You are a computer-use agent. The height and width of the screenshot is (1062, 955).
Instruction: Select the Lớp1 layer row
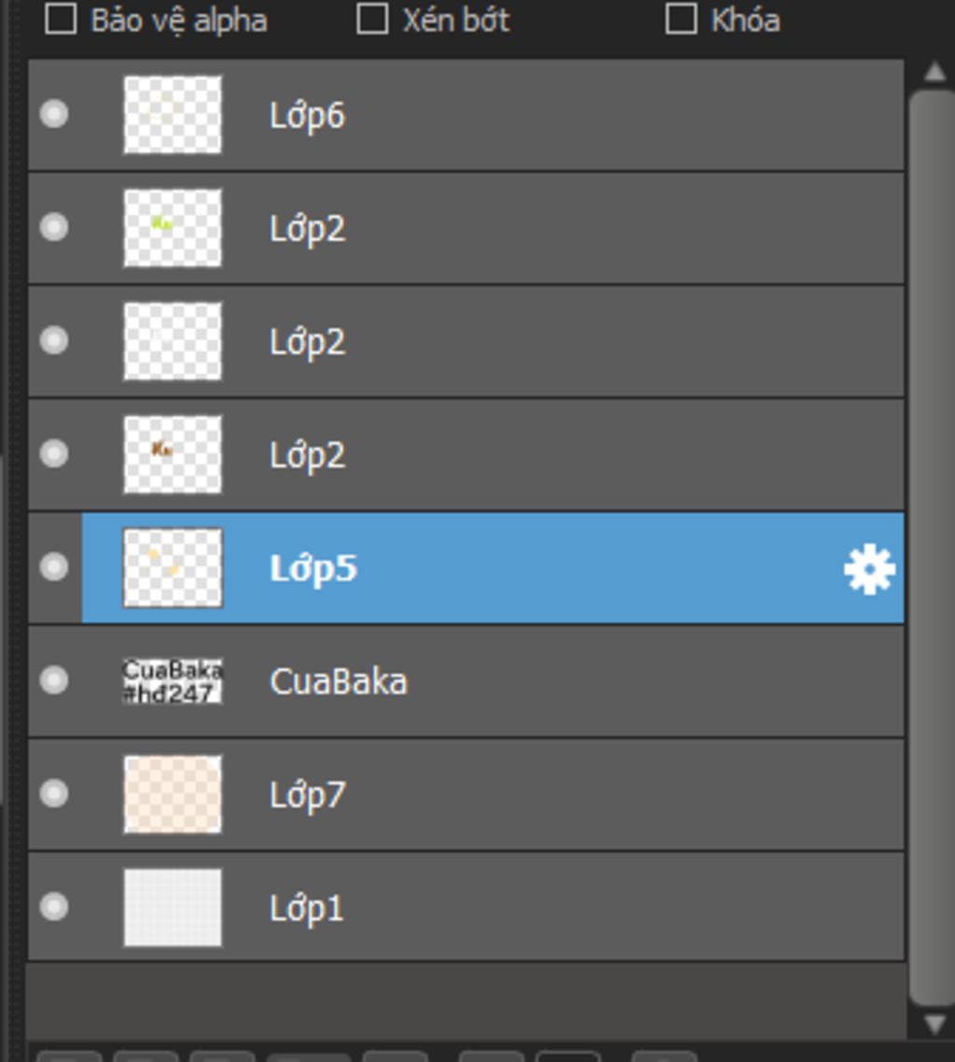click(x=466, y=907)
